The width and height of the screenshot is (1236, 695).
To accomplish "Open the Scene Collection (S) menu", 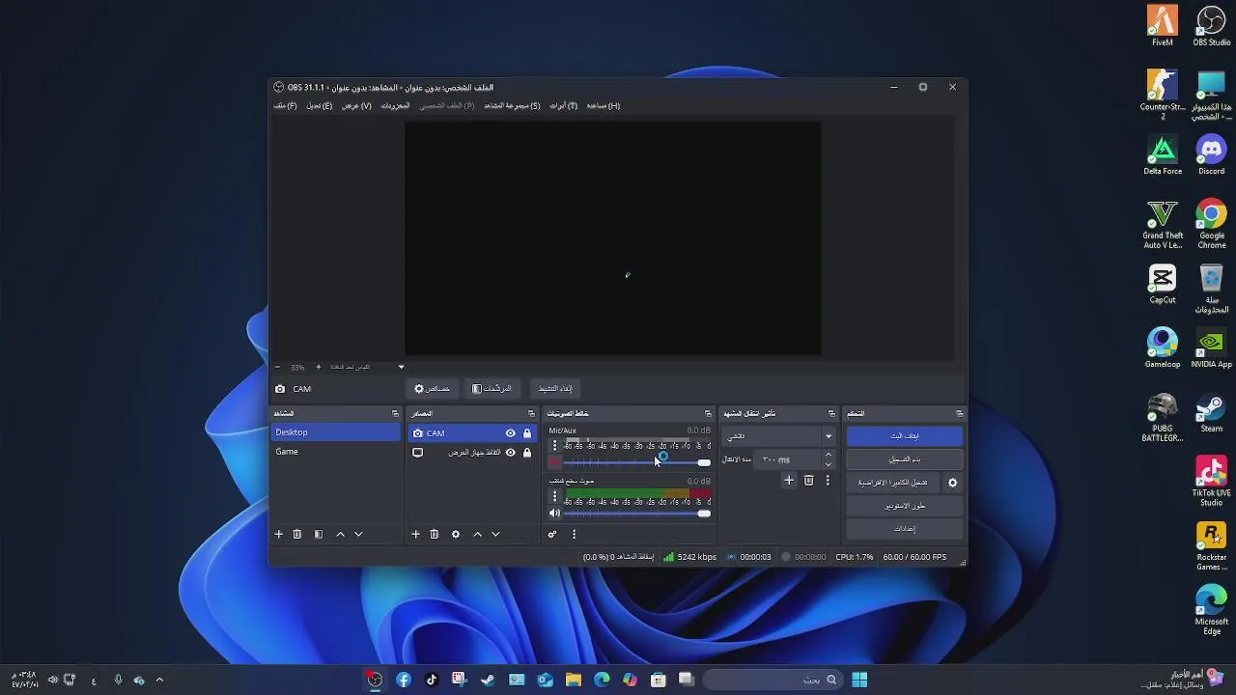I will [512, 106].
